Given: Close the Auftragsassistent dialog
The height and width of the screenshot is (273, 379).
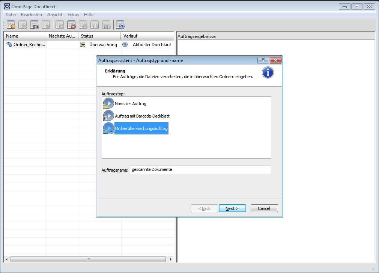Looking at the screenshot, I should coord(275,60).
